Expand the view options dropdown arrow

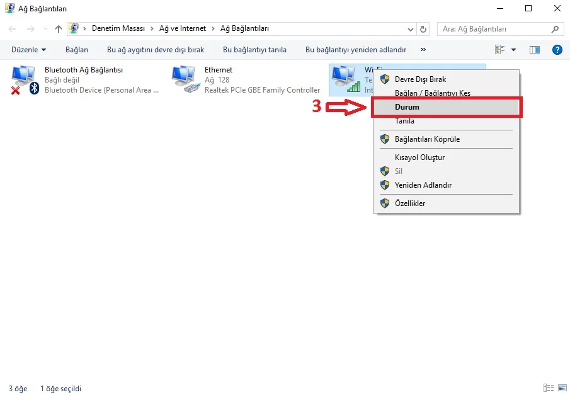[x=513, y=50]
